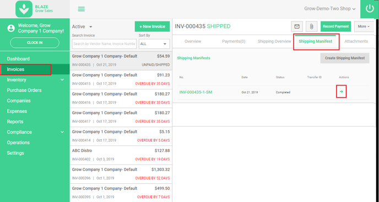The height and width of the screenshot is (202, 379).
Task: Open Reports in the sidebar
Action: [x=35, y=122]
